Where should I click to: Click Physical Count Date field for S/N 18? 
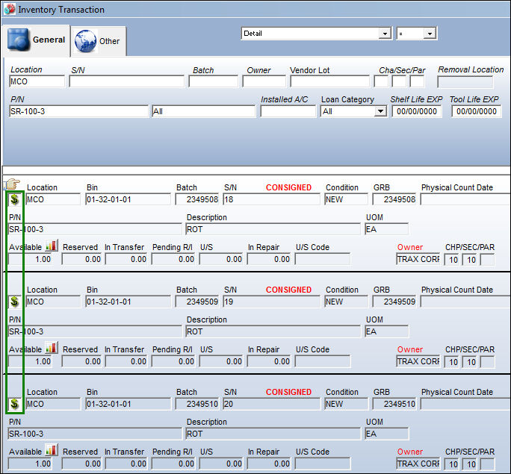(465, 199)
